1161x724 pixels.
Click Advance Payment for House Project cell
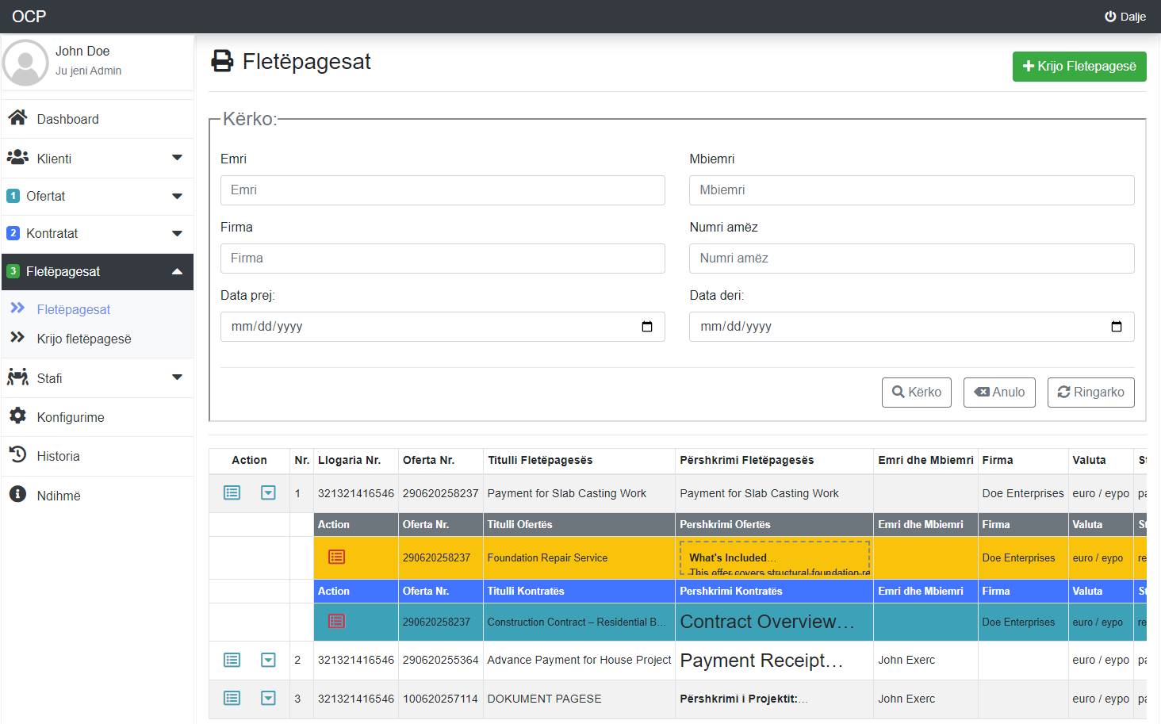coord(579,660)
